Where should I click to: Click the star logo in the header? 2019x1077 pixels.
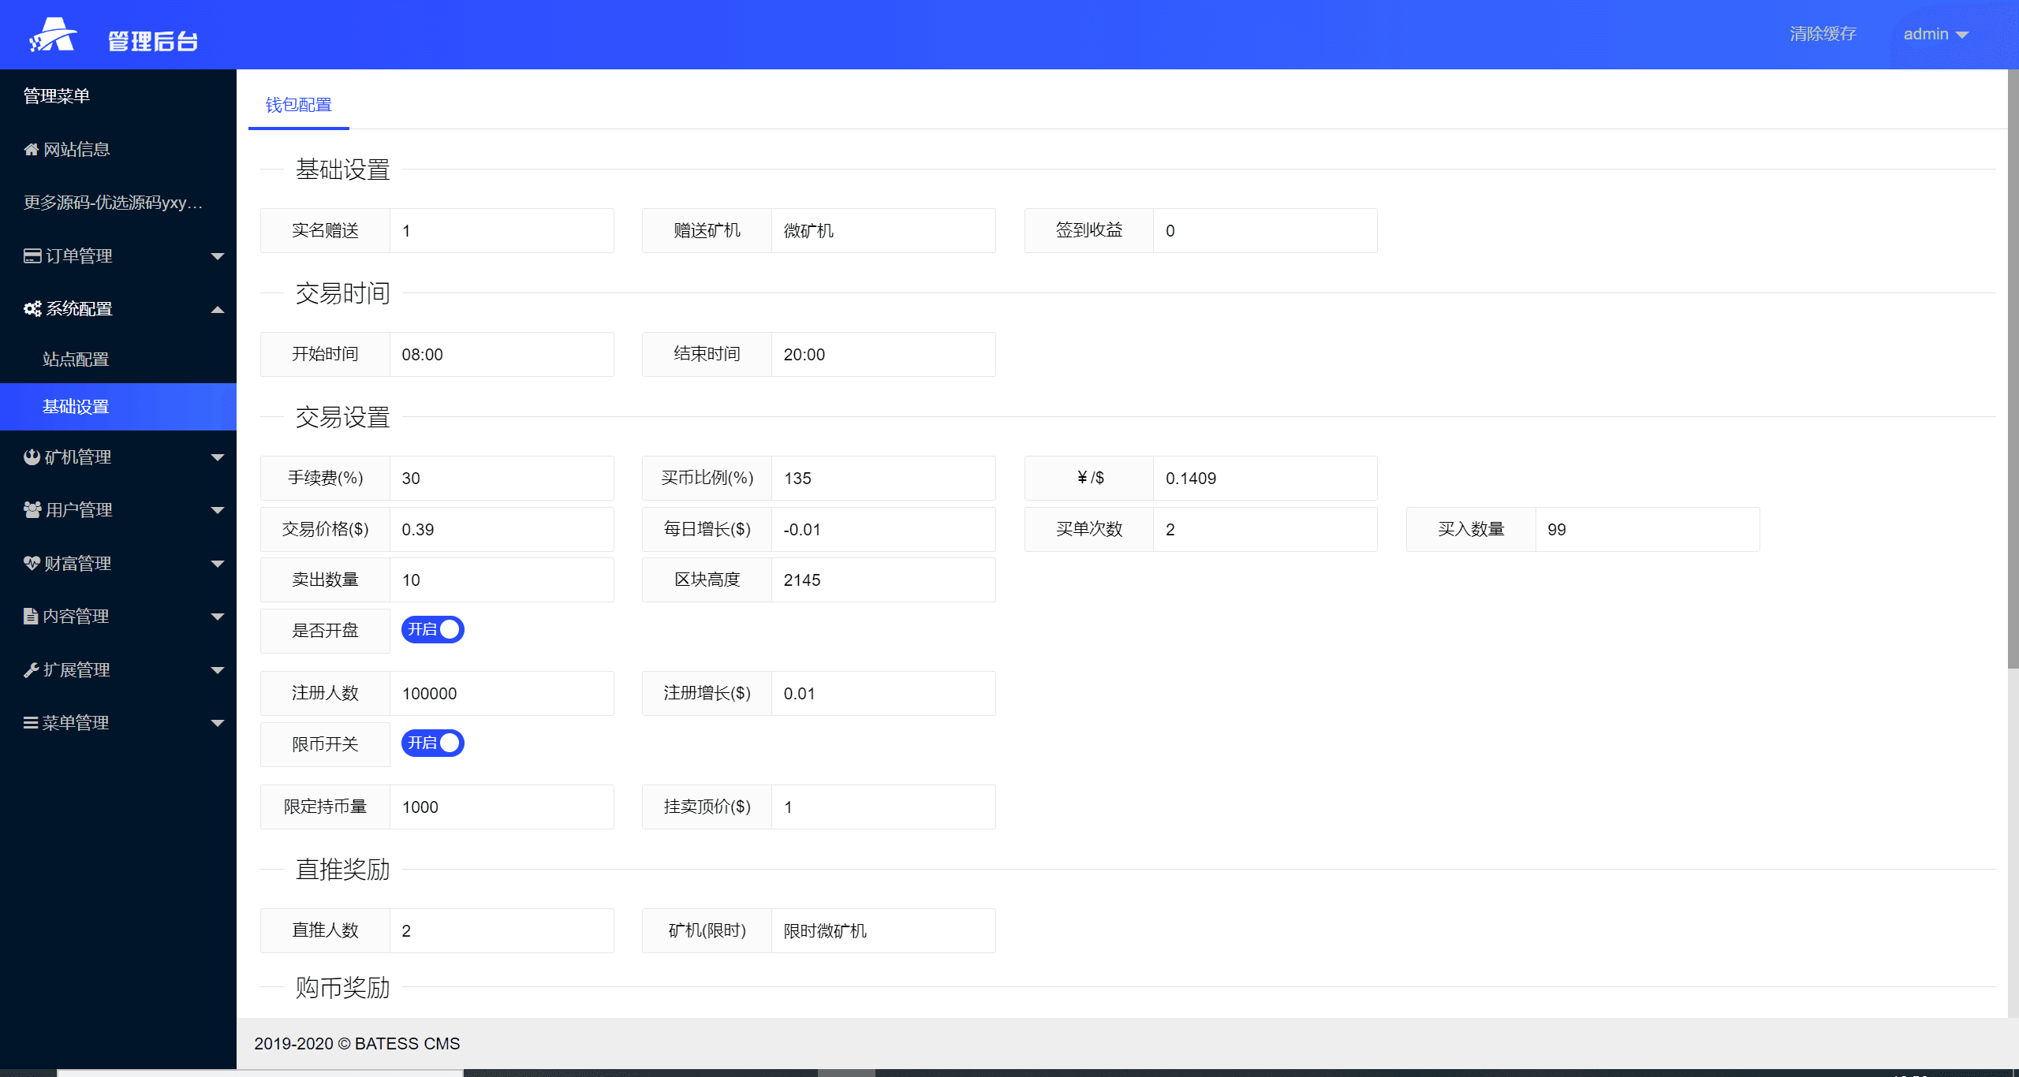tap(52, 35)
